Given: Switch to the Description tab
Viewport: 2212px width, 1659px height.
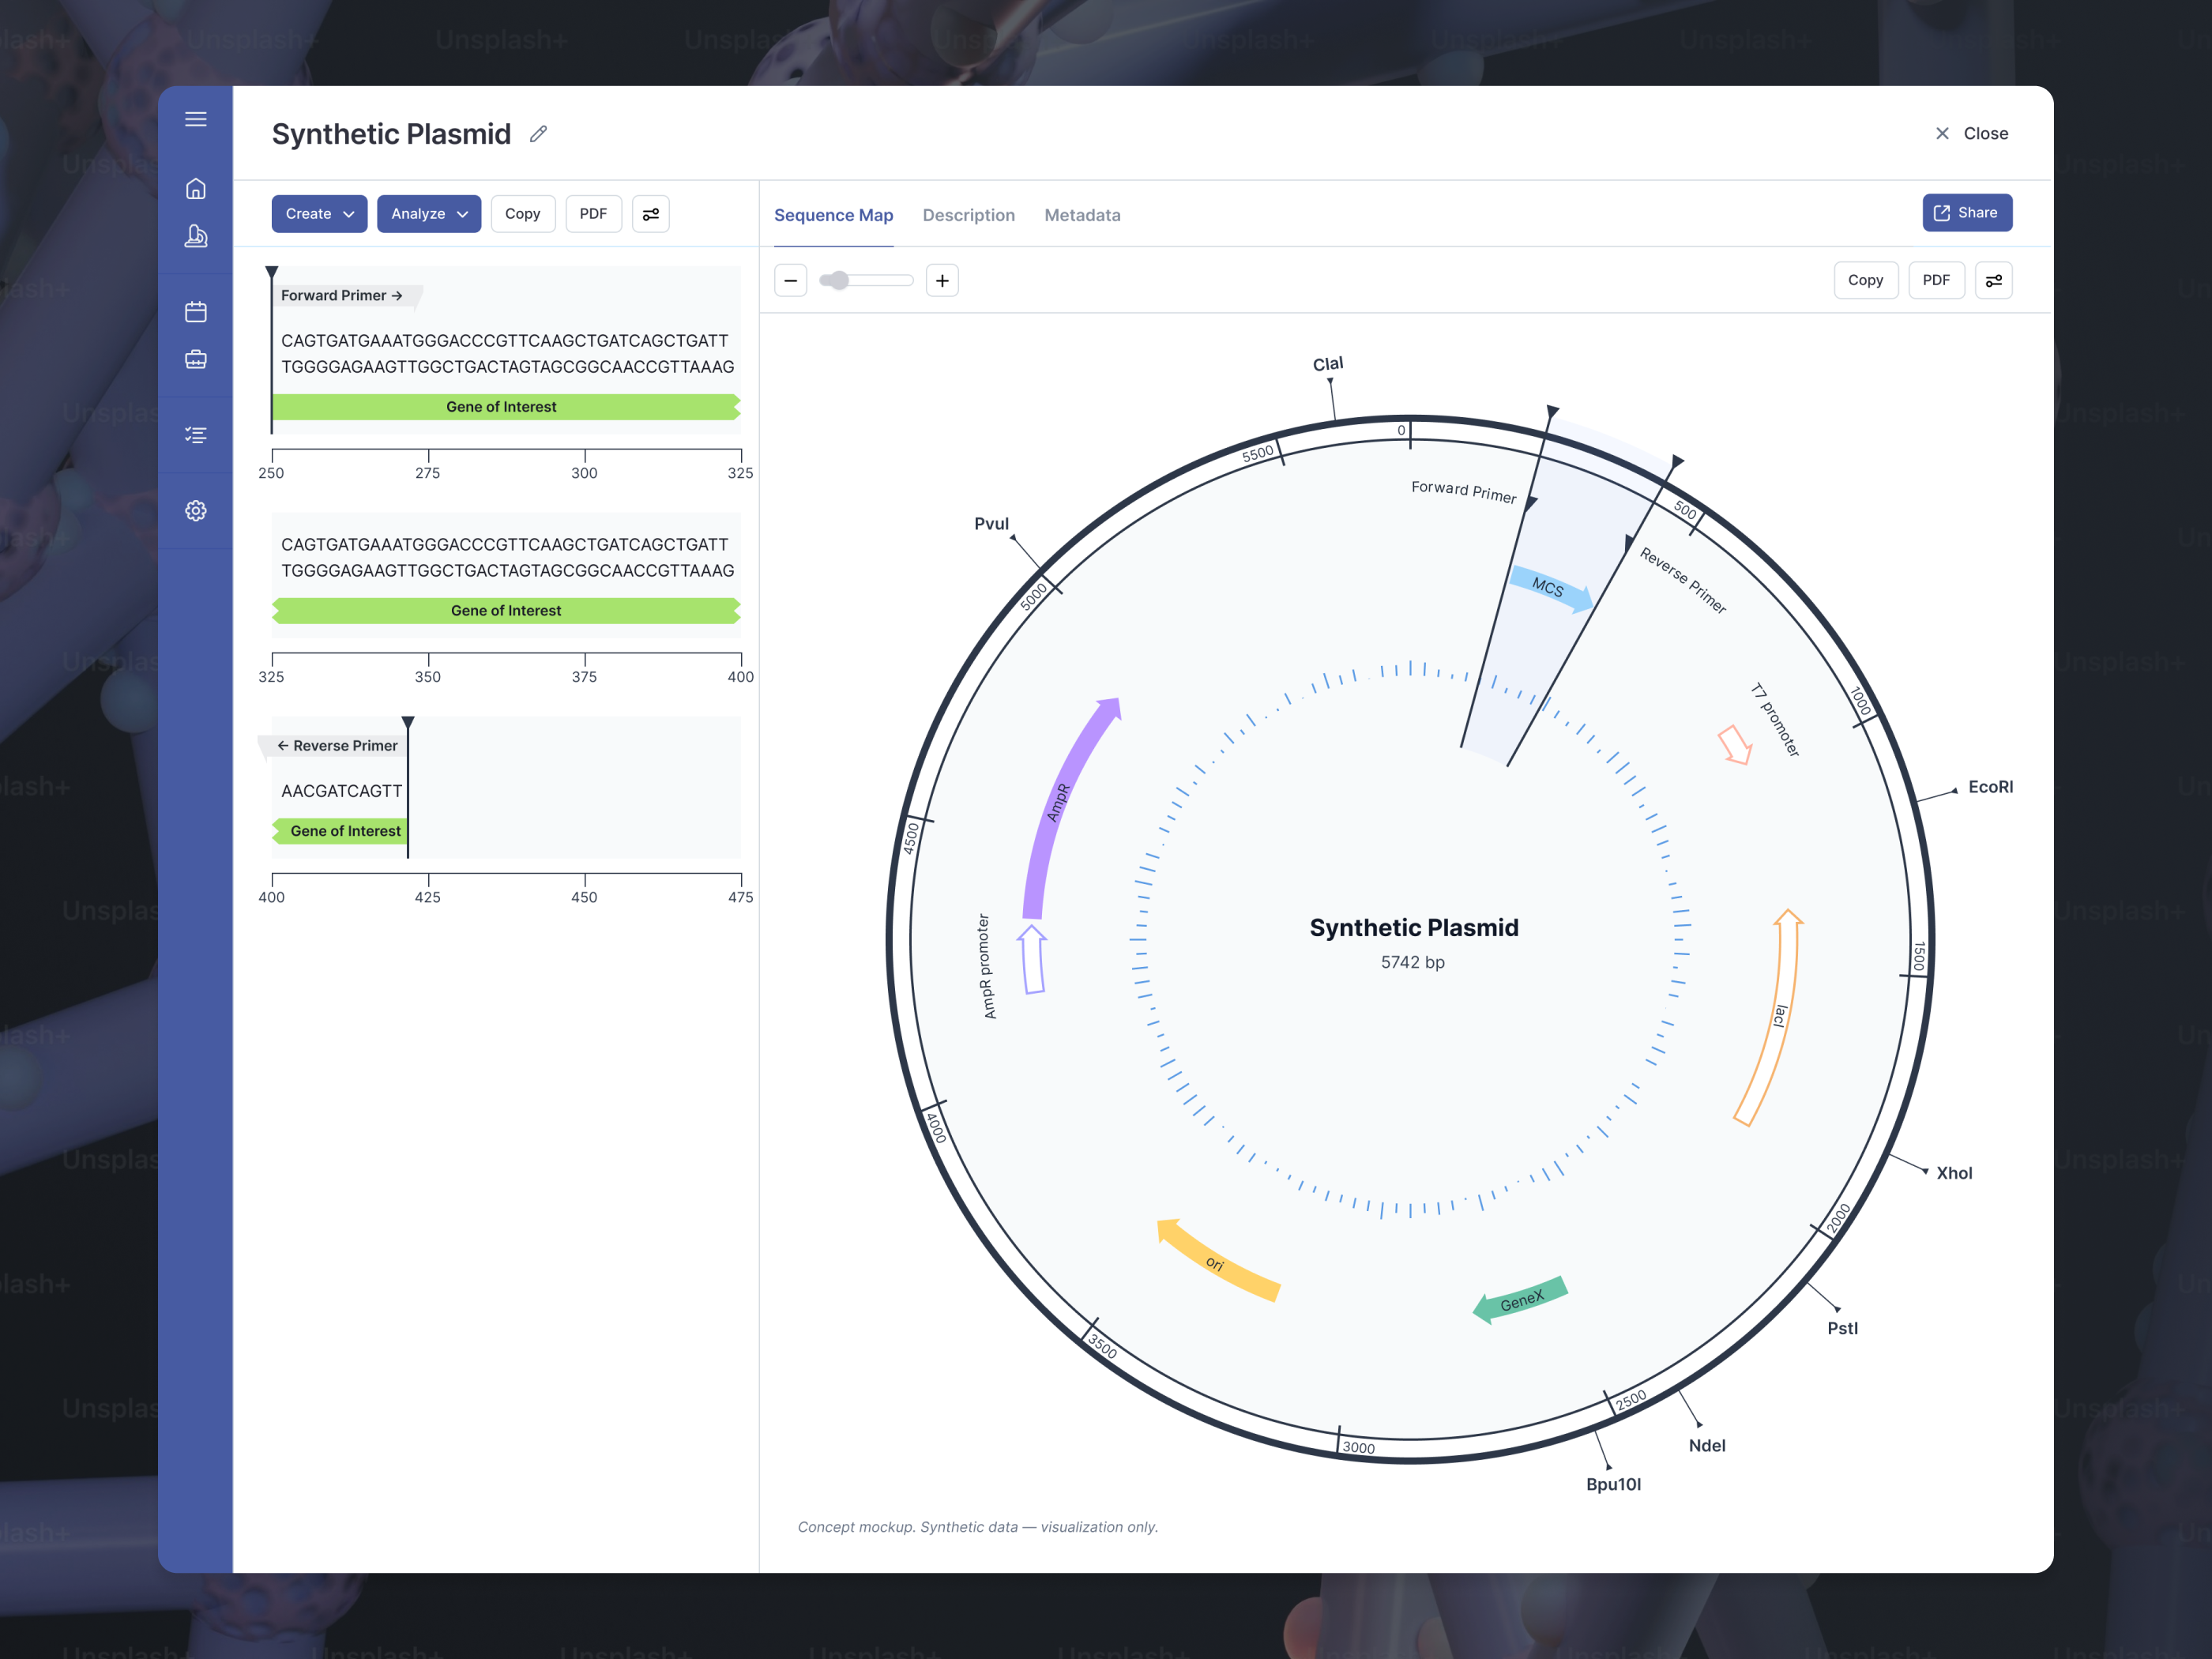Looking at the screenshot, I should (x=968, y=215).
